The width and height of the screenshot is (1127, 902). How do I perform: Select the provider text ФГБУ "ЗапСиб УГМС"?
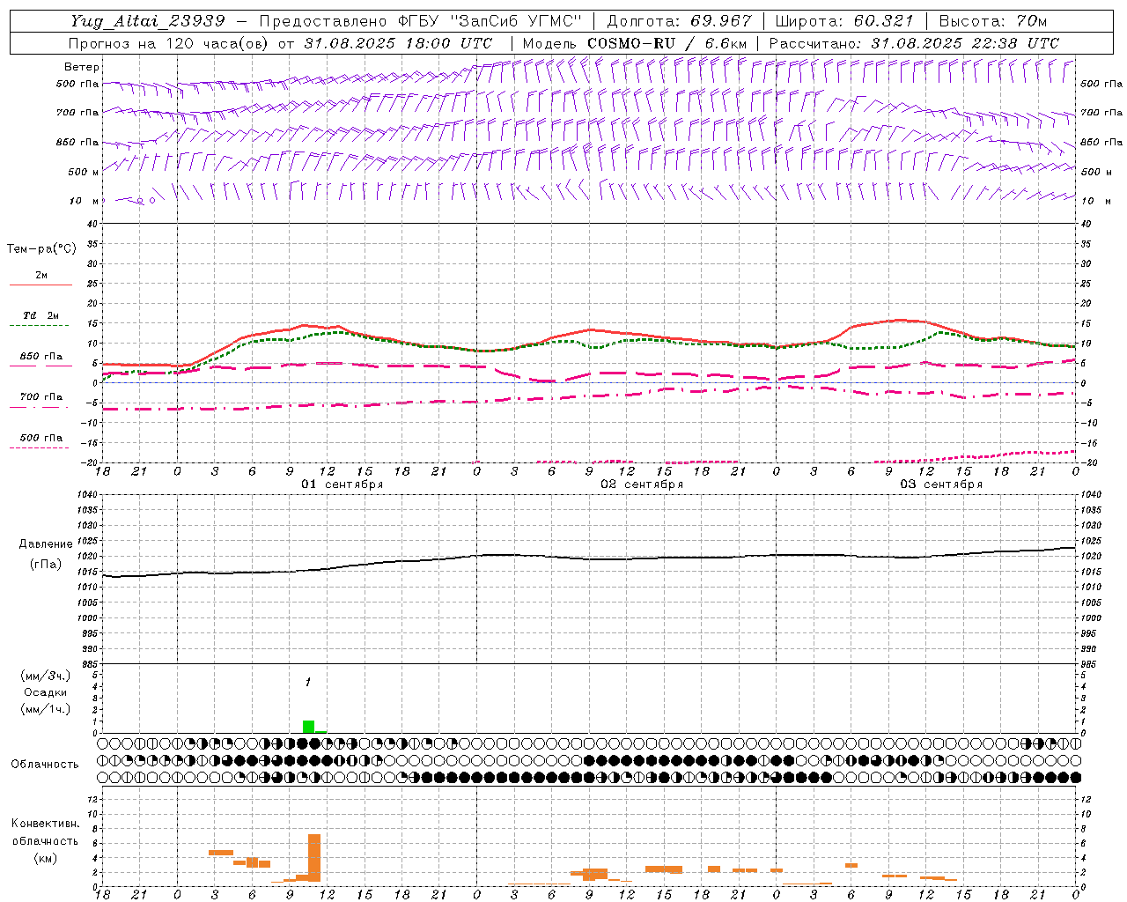491,21
